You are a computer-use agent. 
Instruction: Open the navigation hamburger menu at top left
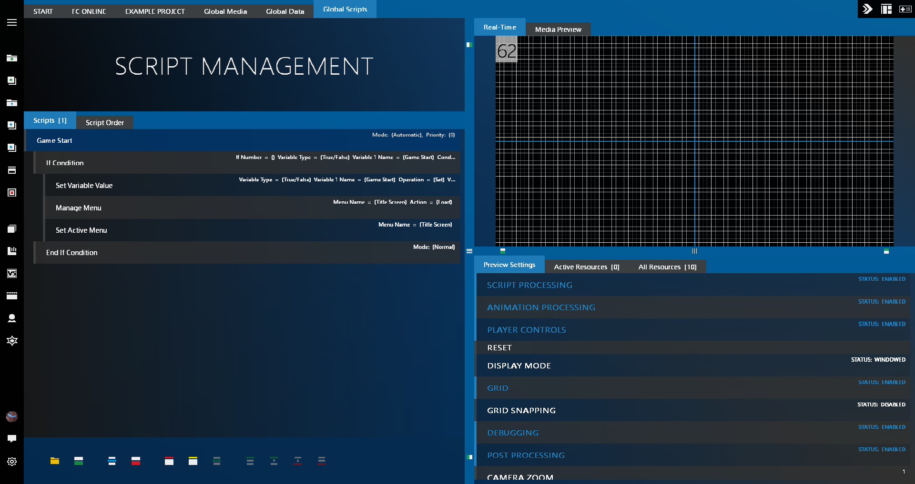point(12,22)
